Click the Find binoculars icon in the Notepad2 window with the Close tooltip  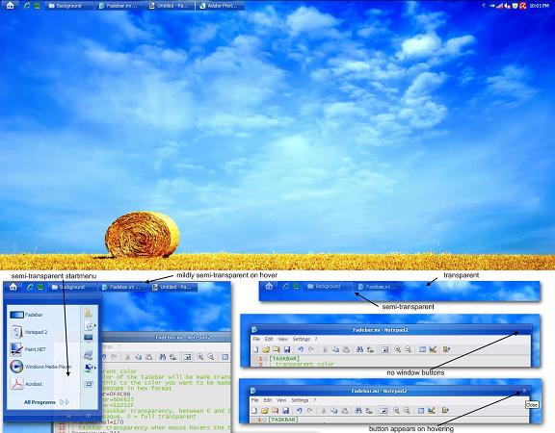click(358, 410)
